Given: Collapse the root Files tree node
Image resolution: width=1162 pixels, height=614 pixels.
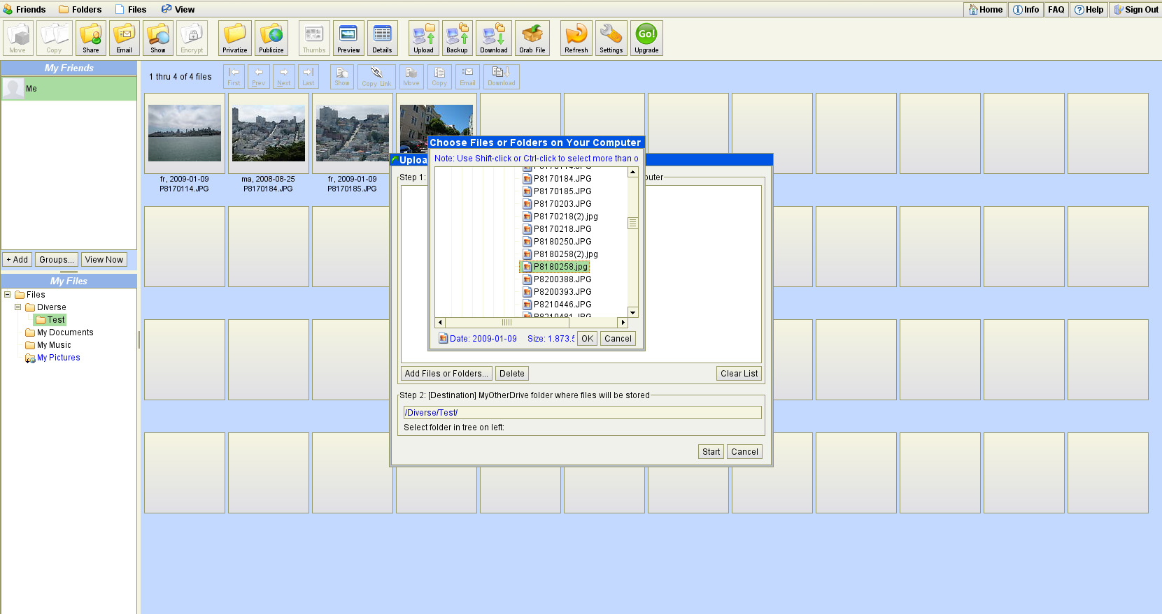Looking at the screenshot, I should [x=8, y=295].
